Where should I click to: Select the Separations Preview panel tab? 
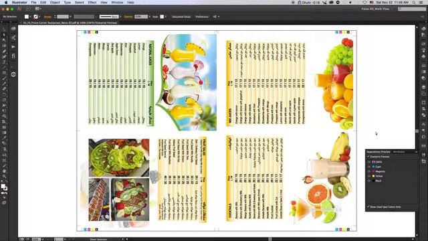pyautogui.click(x=378, y=152)
